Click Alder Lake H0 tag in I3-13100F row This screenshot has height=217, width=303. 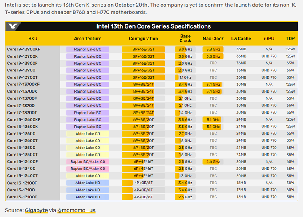point(88,183)
